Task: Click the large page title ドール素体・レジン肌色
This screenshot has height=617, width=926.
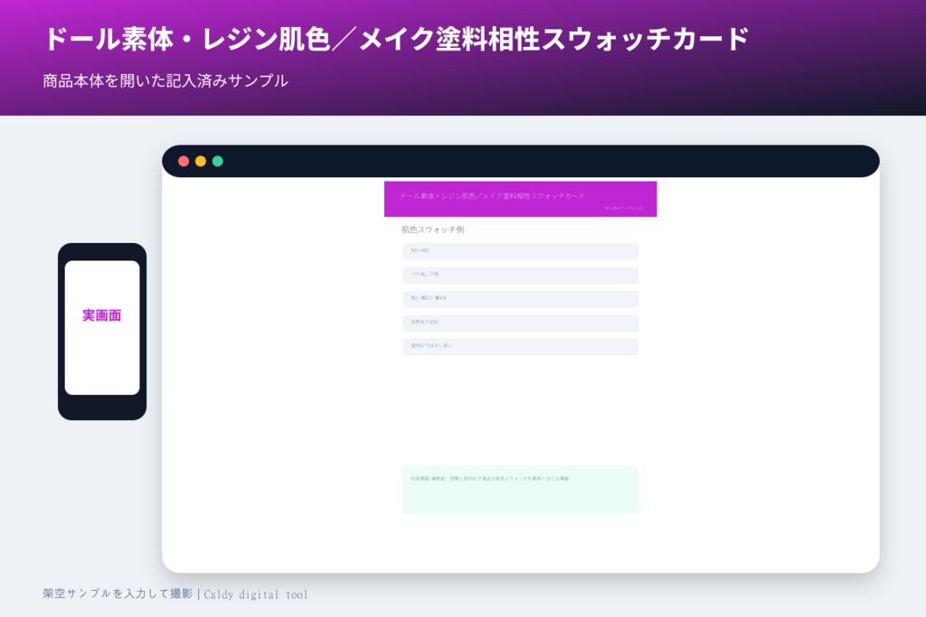Action: pos(397,39)
